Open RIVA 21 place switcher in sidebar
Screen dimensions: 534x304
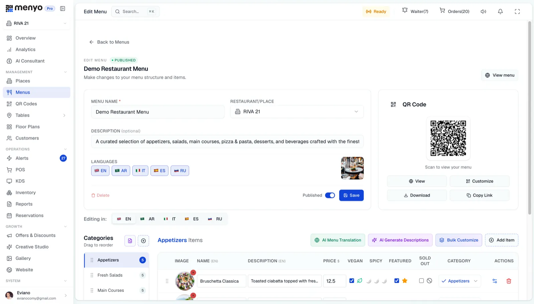[37, 23]
